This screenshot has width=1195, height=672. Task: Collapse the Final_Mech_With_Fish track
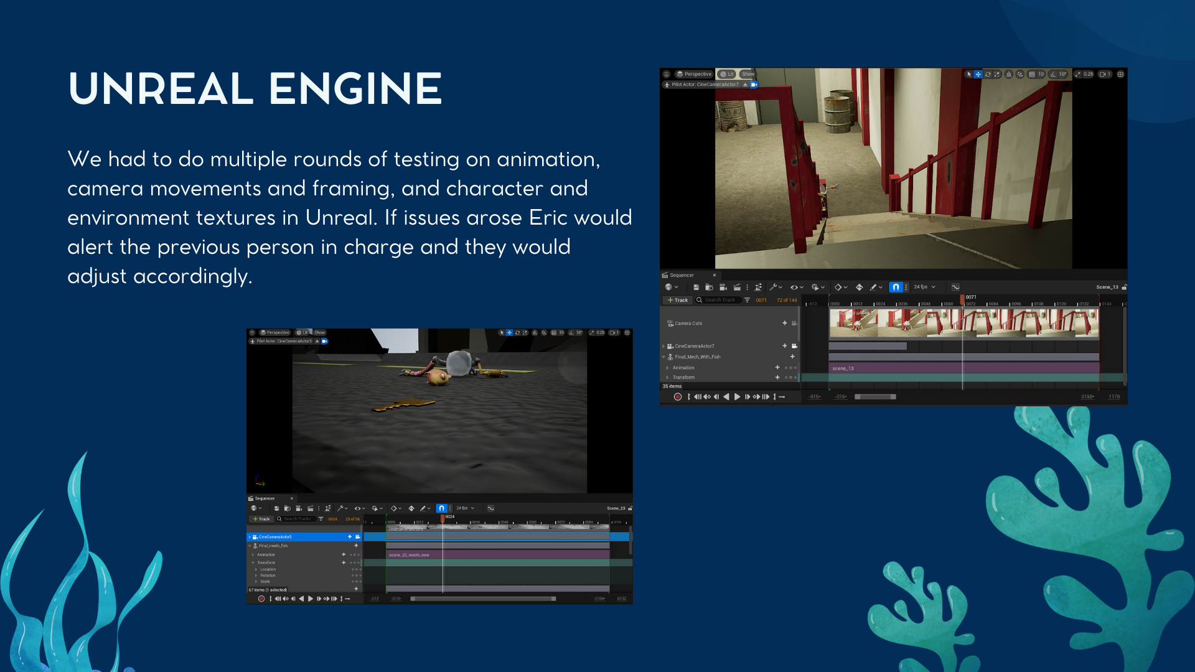coord(663,357)
